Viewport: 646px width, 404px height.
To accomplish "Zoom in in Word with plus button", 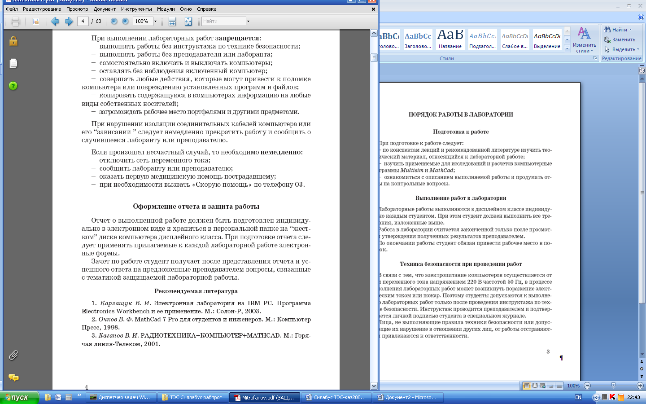I will tap(640, 386).
